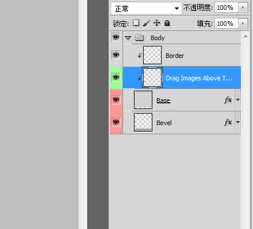Expand the Bevel layer effects arrow
The width and height of the screenshot is (253, 229).
[238, 122]
